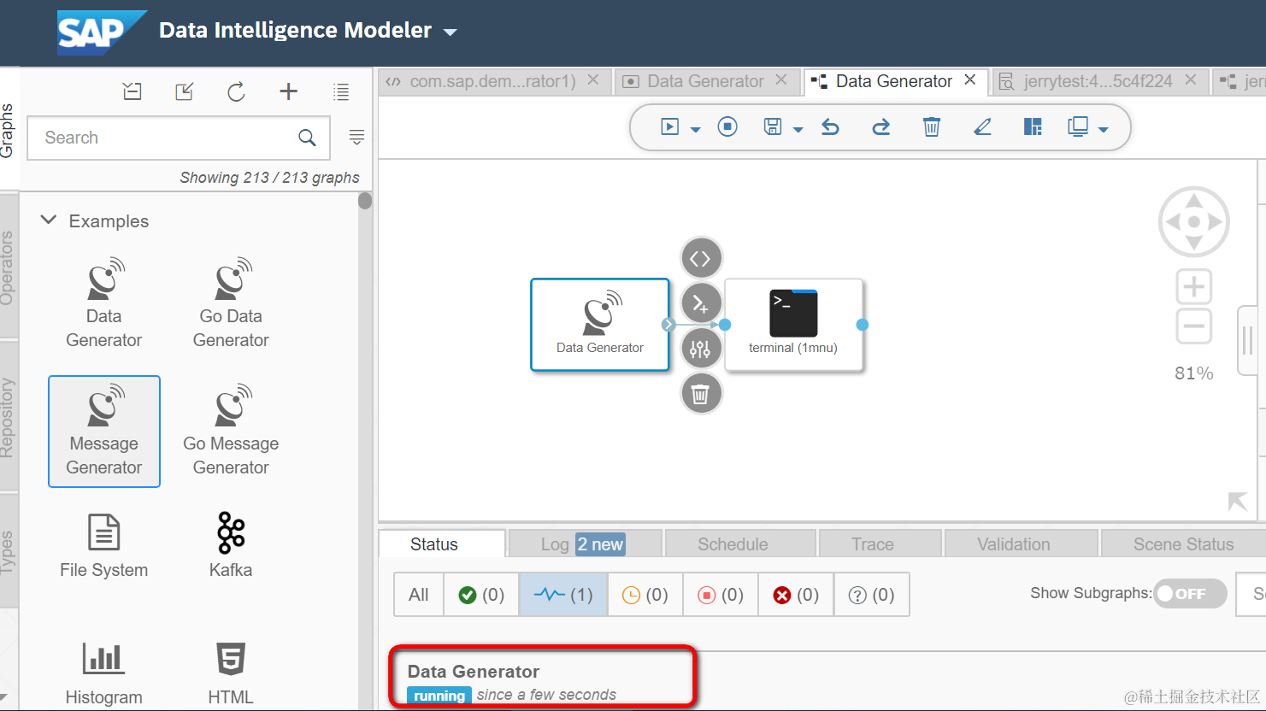
Task: Click the script code icon beside Data Generator
Action: [x=701, y=258]
